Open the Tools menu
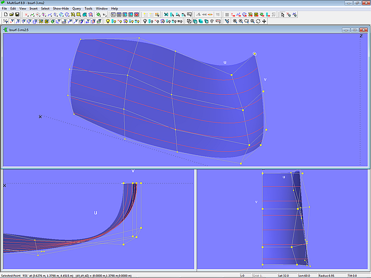Image resolution: width=371 pixels, height=278 pixels. tap(89, 8)
